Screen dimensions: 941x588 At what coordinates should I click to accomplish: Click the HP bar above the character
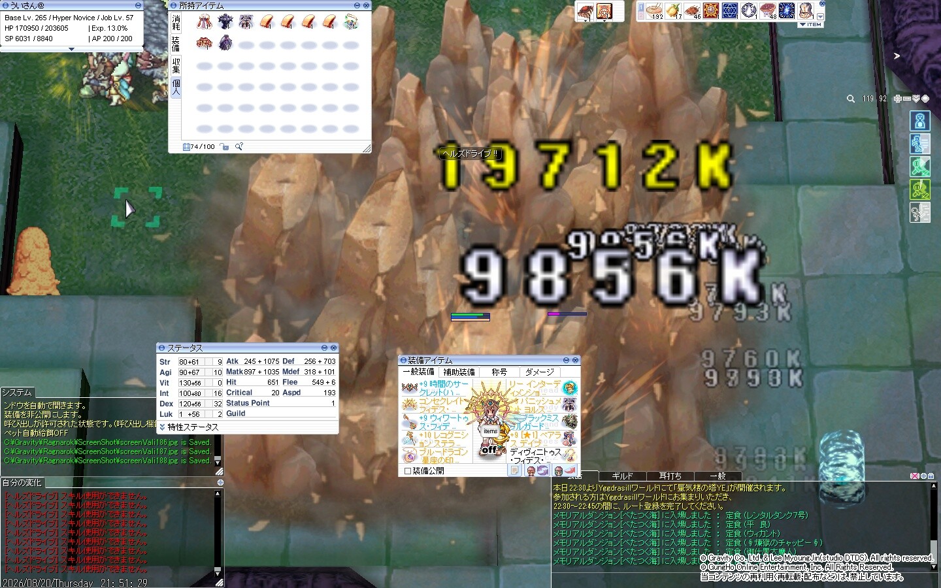pos(470,316)
